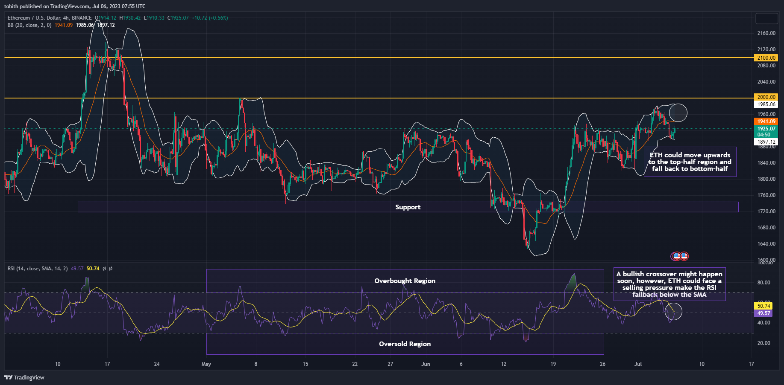
Task: Click the 1960.00 price axis tick
Action: tap(766, 114)
